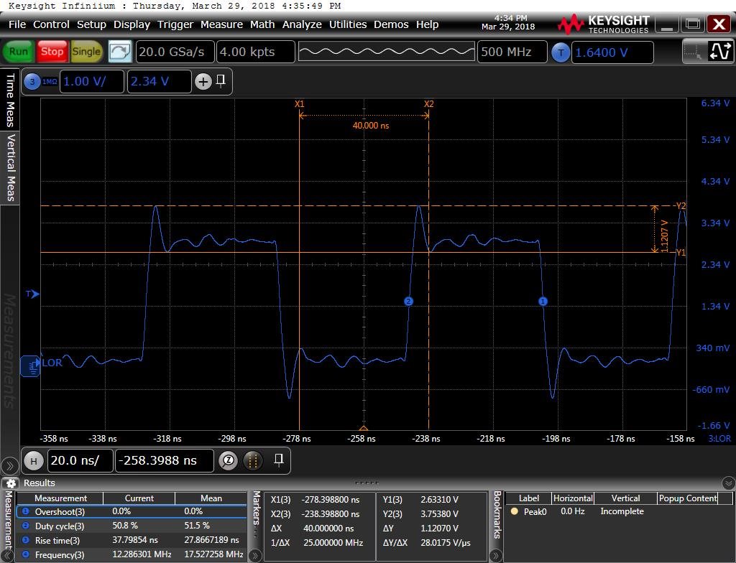Click the blue T trigger icon
Viewport: 736px width, 563px height.
(561, 52)
